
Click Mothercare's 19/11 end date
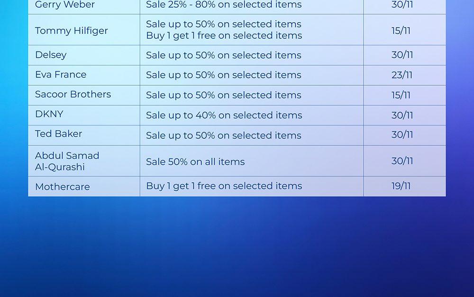tap(401, 186)
